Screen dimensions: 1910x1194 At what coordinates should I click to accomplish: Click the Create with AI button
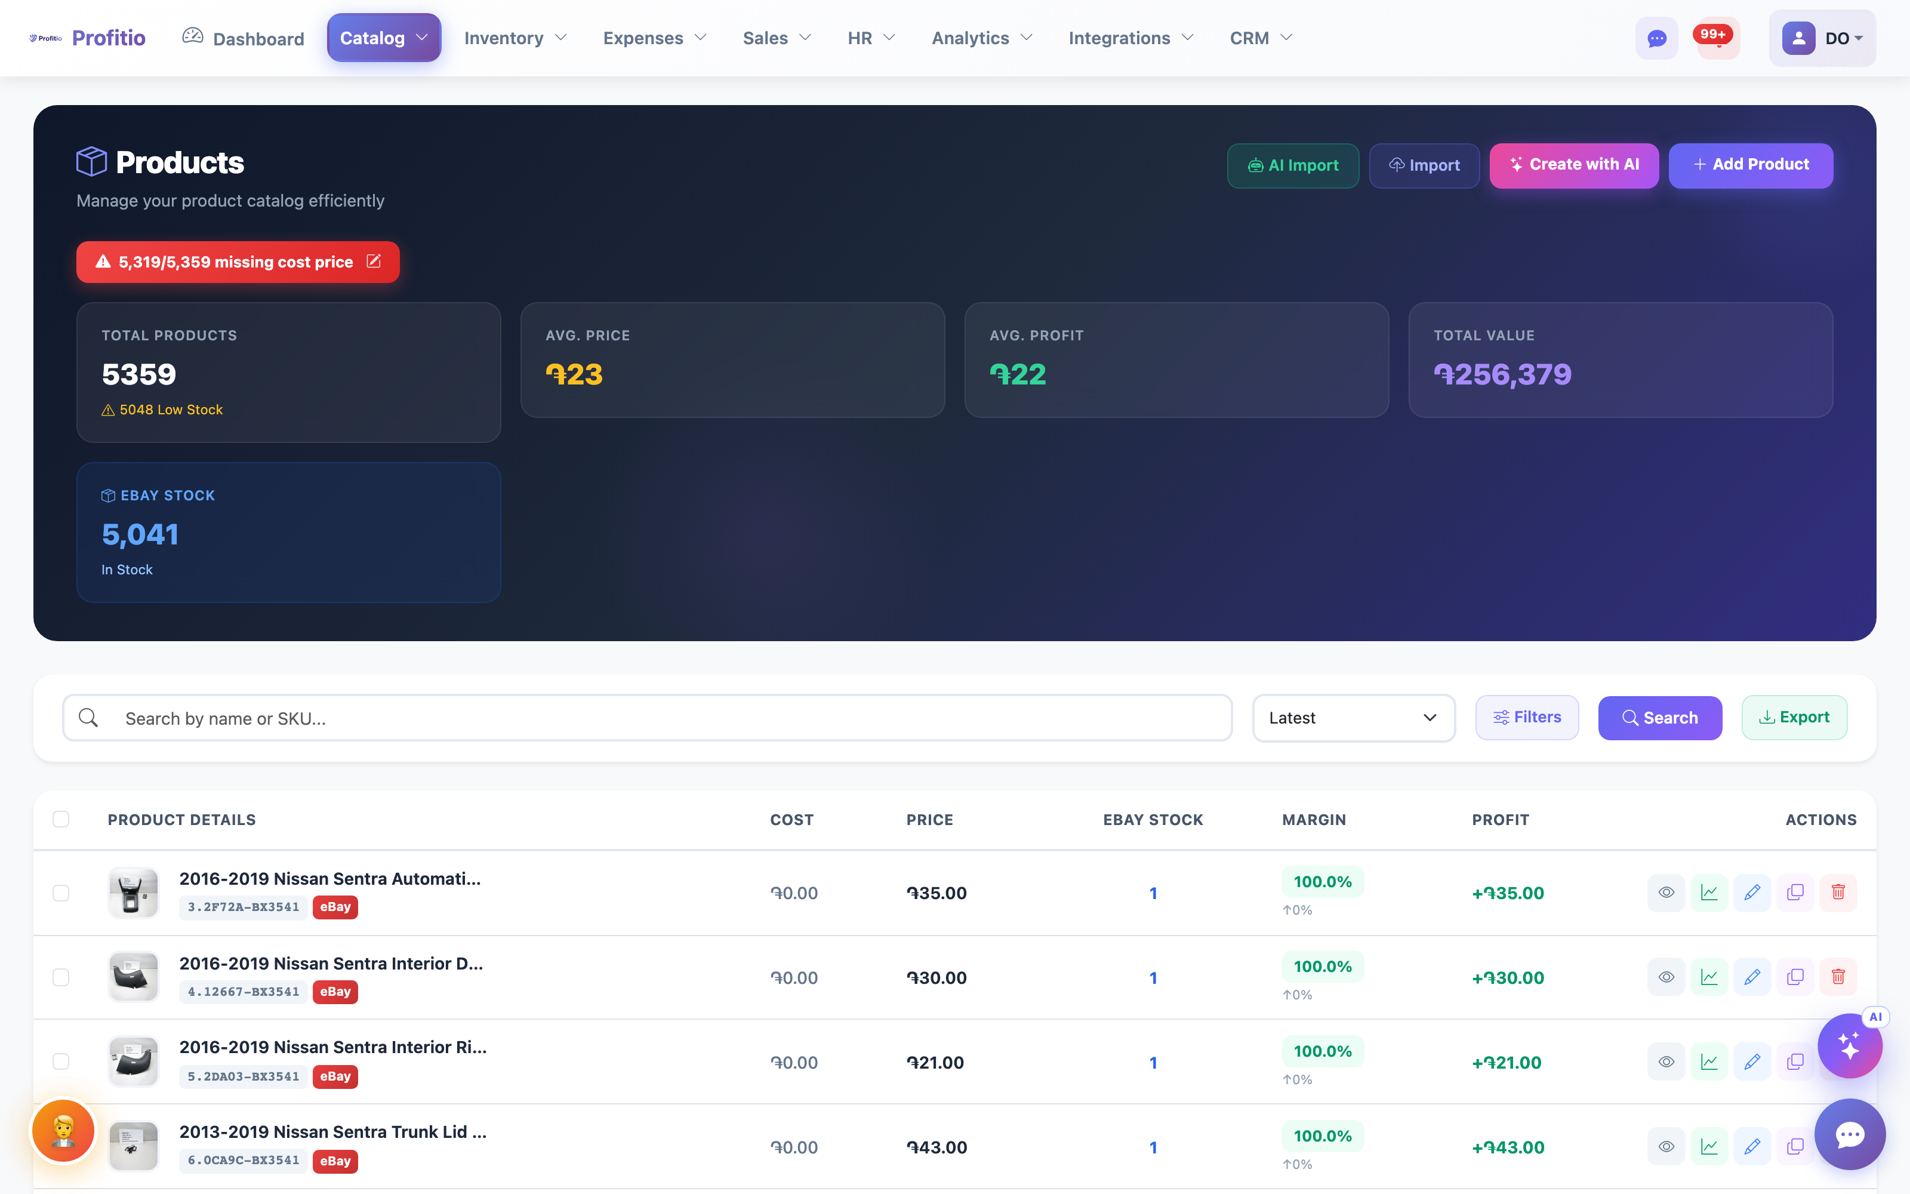pyautogui.click(x=1574, y=165)
